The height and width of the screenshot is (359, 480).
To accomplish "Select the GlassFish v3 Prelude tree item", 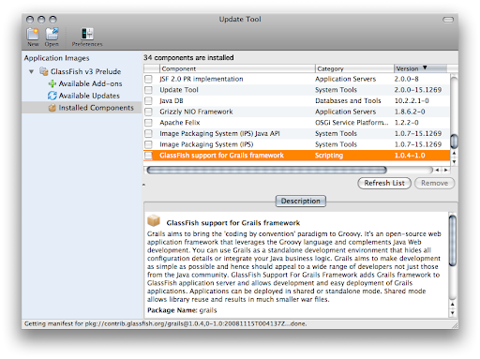I will [x=85, y=71].
